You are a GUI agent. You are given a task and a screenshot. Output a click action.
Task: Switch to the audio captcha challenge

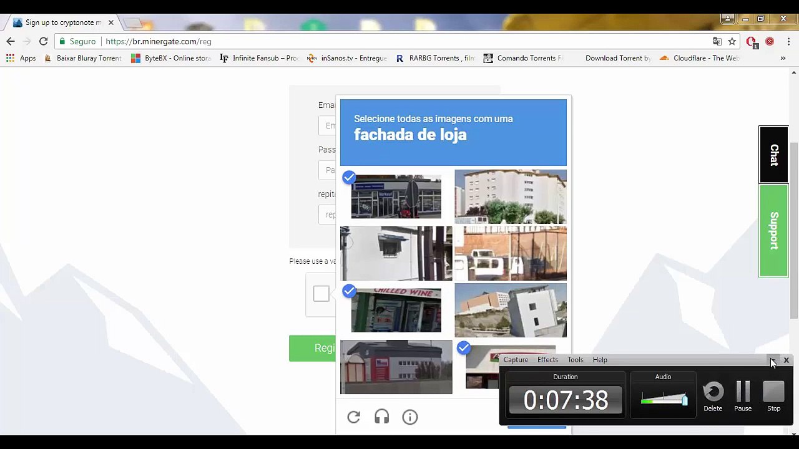[x=382, y=417]
